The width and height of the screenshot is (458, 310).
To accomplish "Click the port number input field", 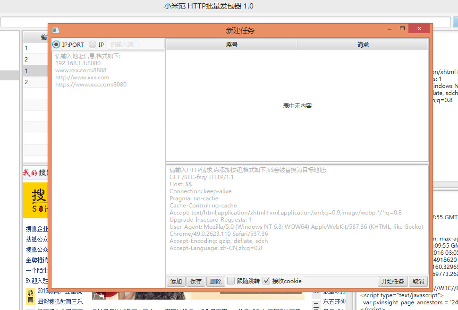I will pyautogui.click(x=136, y=44).
